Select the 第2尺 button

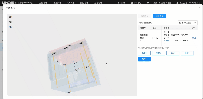(159, 53)
